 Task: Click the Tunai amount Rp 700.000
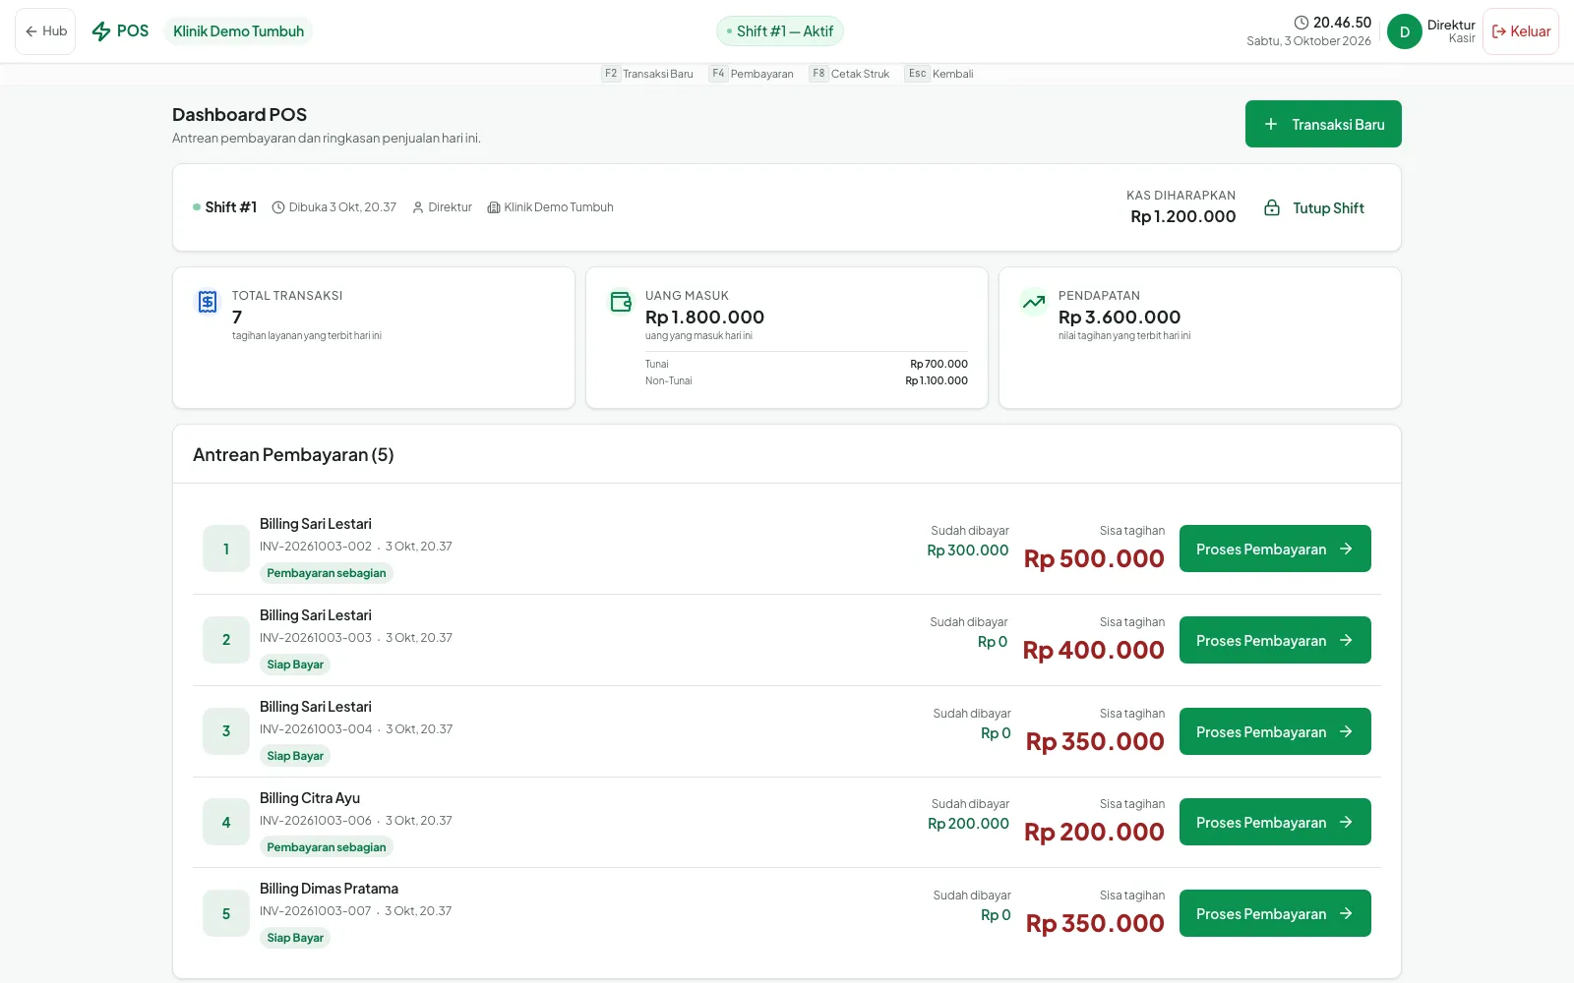(938, 364)
